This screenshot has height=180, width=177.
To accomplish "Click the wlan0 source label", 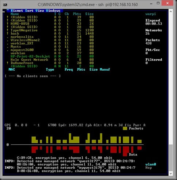I will (151, 164).
